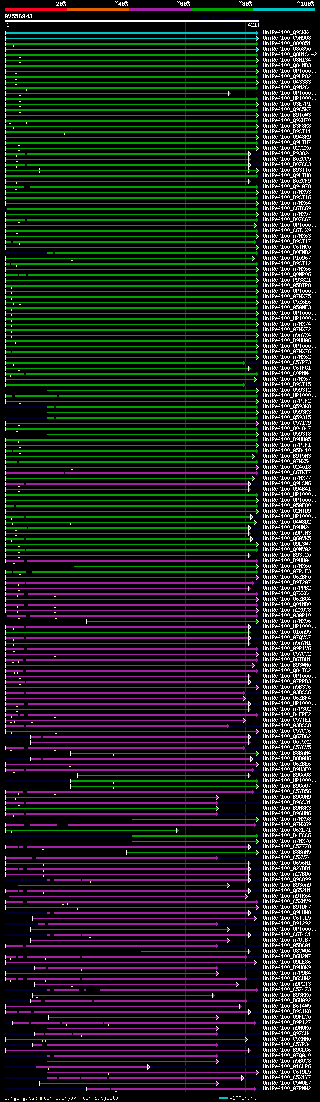The height and width of the screenshot is (1102, 320).
Task: Click label UniRef100_Q9M2C4
Action: [287, 87]
